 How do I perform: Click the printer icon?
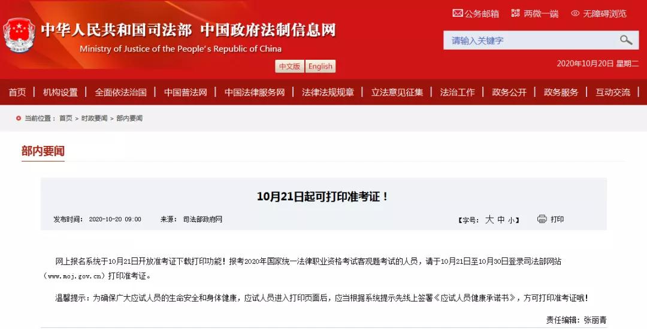point(542,219)
